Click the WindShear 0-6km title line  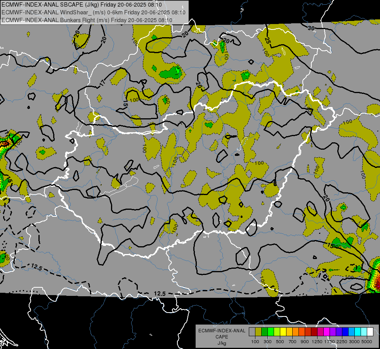[94, 12]
